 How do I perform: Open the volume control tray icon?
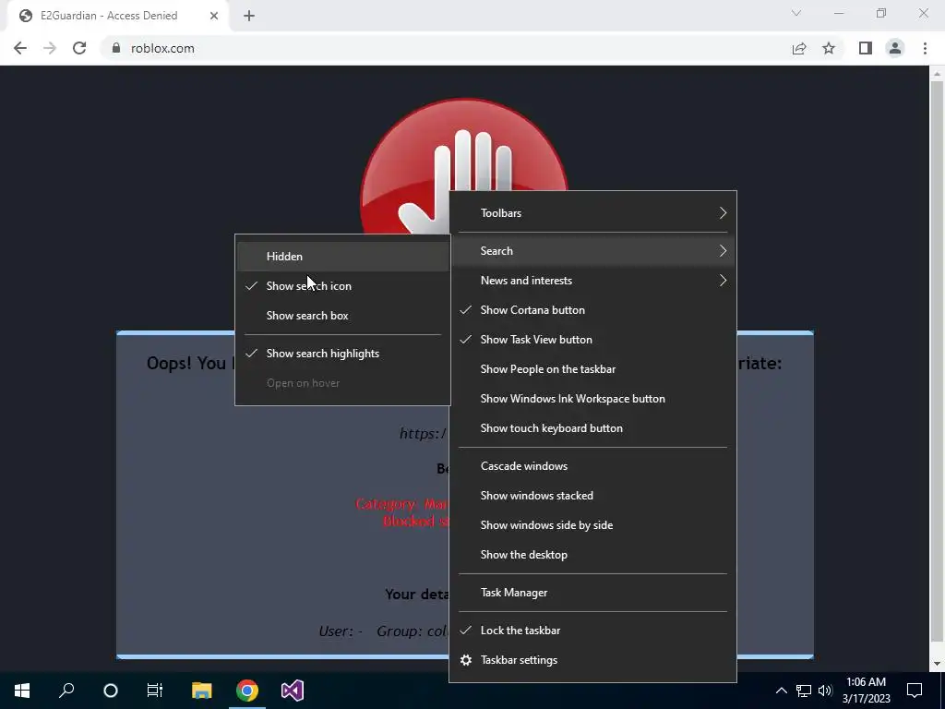pos(825,691)
